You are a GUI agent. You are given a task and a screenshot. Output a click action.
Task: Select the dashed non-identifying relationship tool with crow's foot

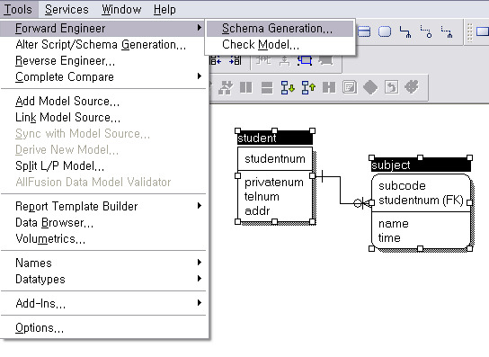(447, 31)
